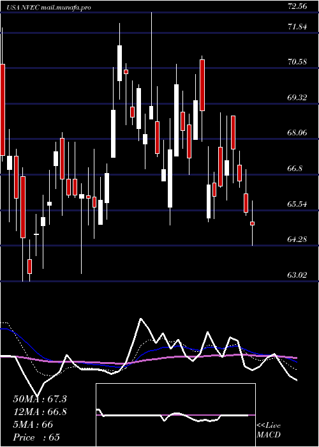Click the 71.84 price axis label

297,27
